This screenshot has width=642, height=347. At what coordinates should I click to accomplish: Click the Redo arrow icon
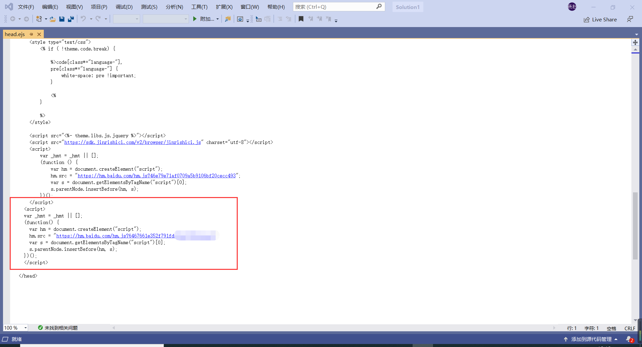pos(98,19)
